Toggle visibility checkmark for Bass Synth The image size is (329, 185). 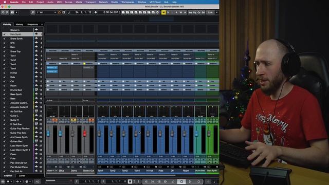tap(5, 94)
